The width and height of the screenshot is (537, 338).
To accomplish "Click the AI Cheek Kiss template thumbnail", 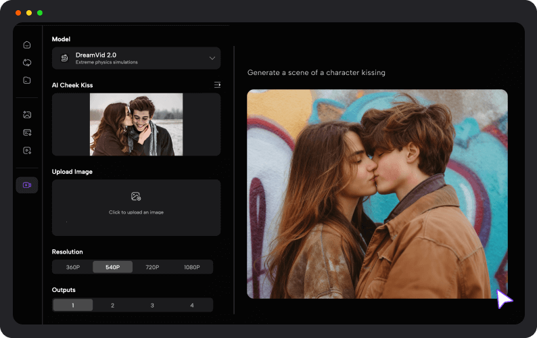I will click(x=136, y=124).
